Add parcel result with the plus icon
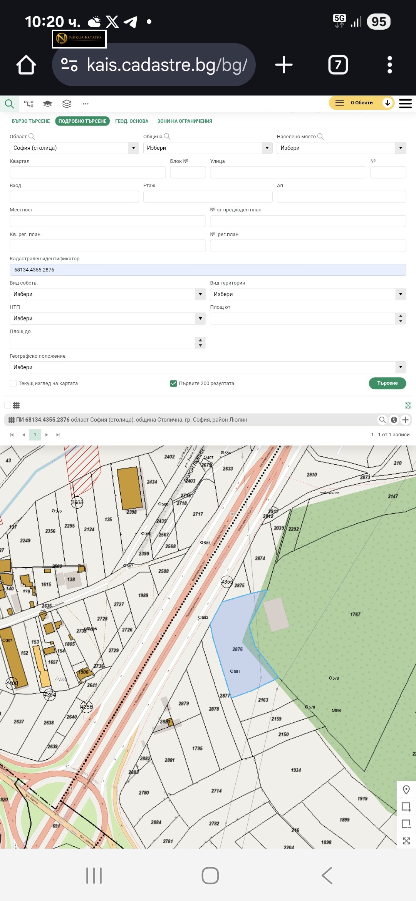Screen dimensions: 416x901 [405, 420]
